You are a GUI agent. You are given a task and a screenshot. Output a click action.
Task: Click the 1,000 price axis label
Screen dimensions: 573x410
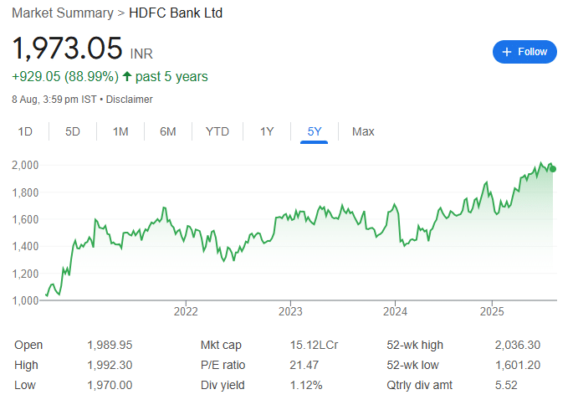(25, 300)
